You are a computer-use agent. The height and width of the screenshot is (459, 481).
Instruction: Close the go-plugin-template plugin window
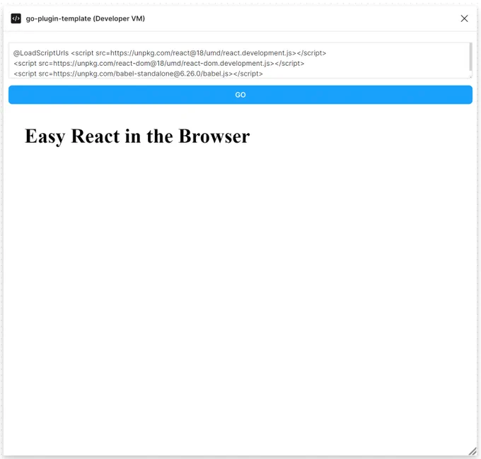(x=464, y=18)
